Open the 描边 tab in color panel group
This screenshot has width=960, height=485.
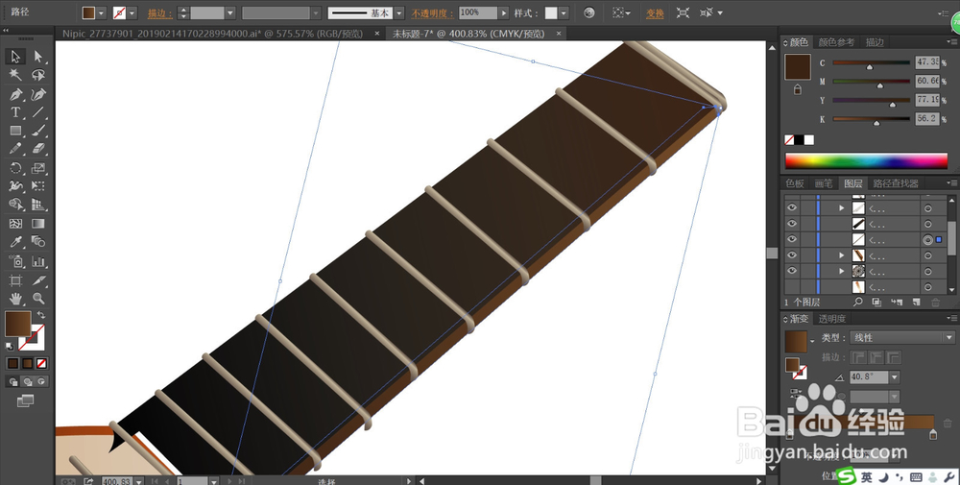tap(875, 42)
